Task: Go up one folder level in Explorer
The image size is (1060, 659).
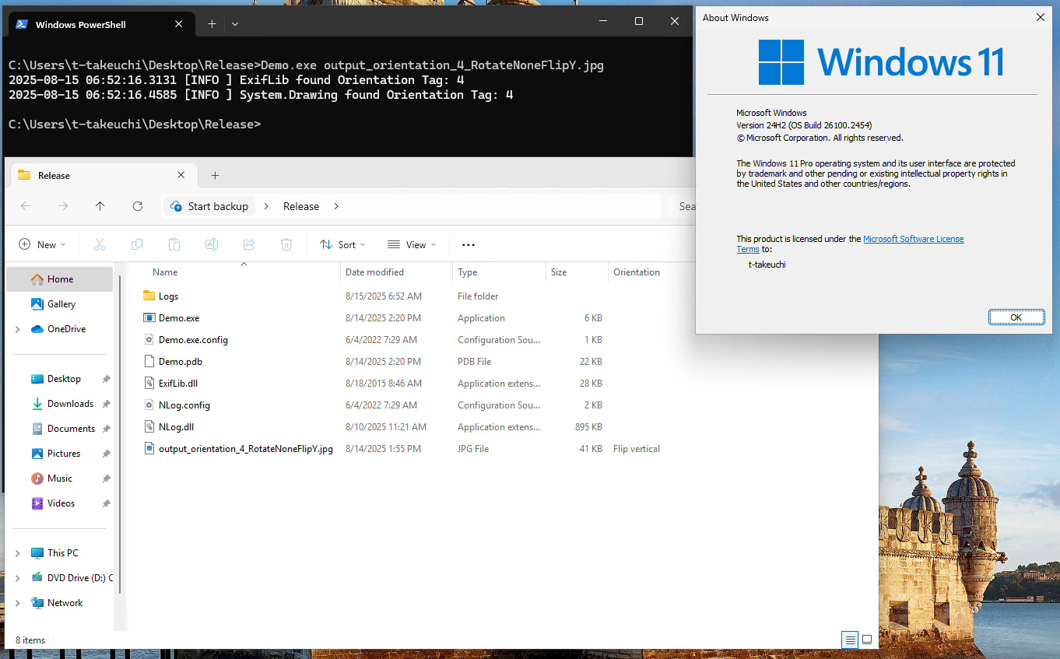Action: pyautogui.click(x=100, y=206)
